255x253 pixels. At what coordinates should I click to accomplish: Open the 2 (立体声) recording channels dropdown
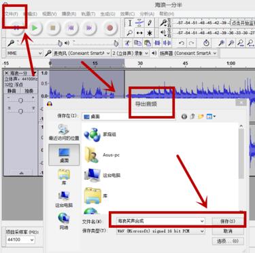click(x=131, y=54)
